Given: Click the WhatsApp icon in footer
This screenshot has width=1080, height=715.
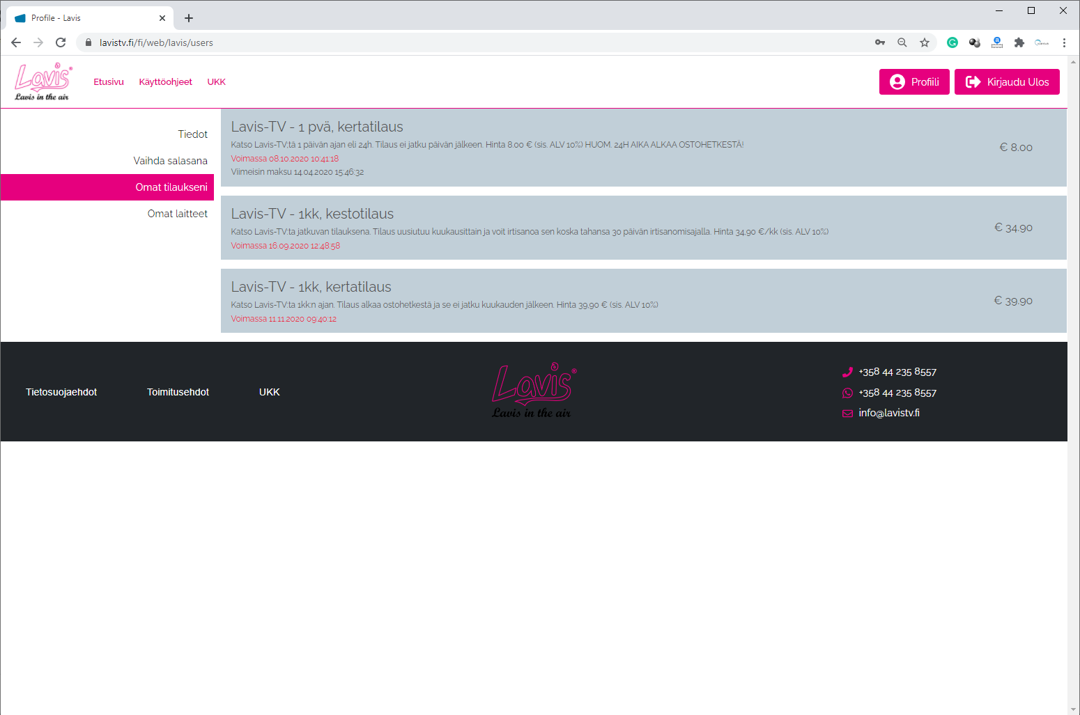Looking at the screenshot, I should (847, 393).
